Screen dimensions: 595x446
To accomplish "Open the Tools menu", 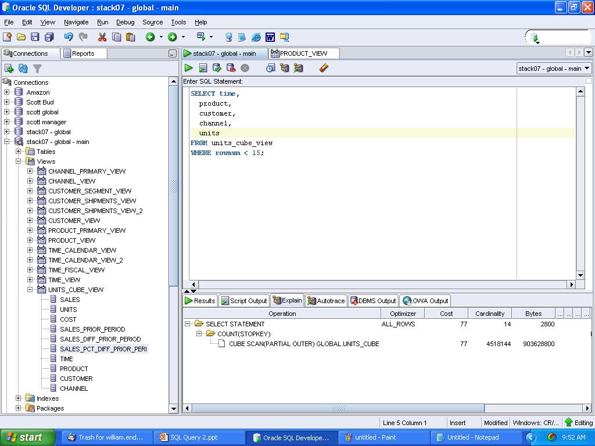I will (178, 22).
